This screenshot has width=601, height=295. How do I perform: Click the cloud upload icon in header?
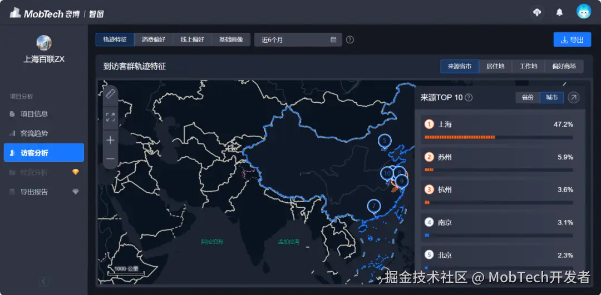tap(537, 12)
